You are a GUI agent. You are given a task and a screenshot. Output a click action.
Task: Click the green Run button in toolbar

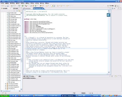[23, 6]
